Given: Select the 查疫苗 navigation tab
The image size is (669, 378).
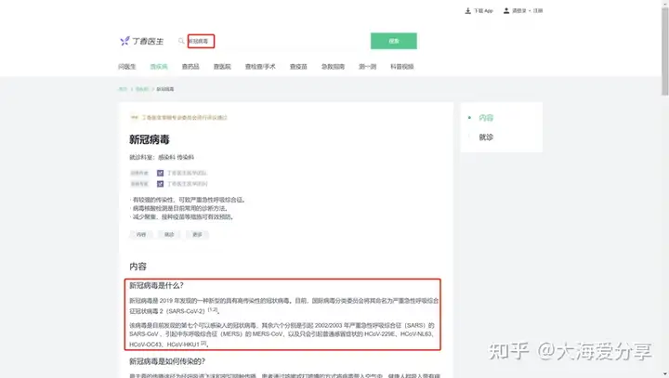Looking at the screenshot, I should coord(298,67).
